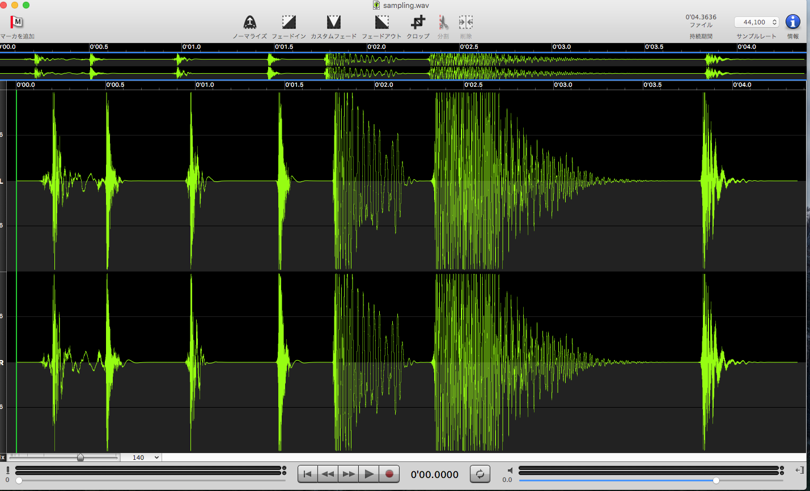This screenshot has height=491, width=810.
Task: Click the R channel label
Action: 2,362
